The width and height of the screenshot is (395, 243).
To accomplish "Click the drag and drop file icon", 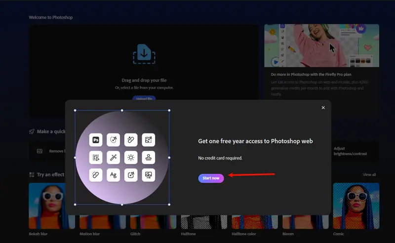I will 144,54.
